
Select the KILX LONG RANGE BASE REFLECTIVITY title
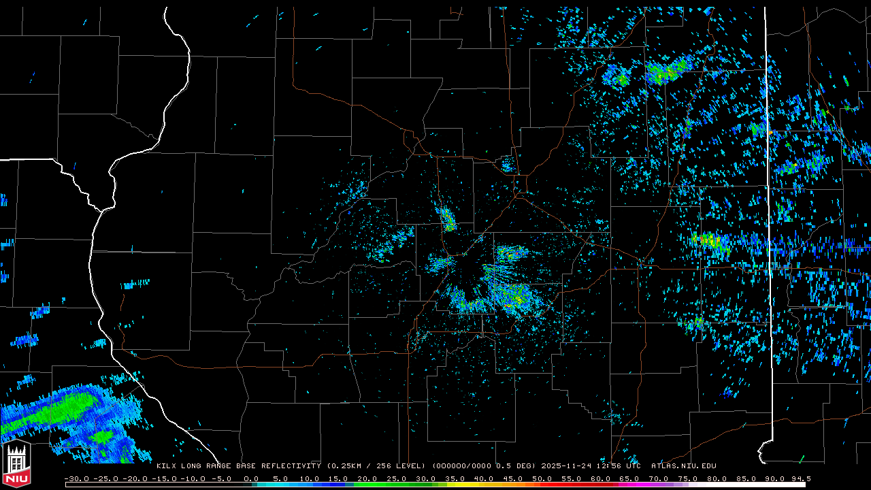239,466
